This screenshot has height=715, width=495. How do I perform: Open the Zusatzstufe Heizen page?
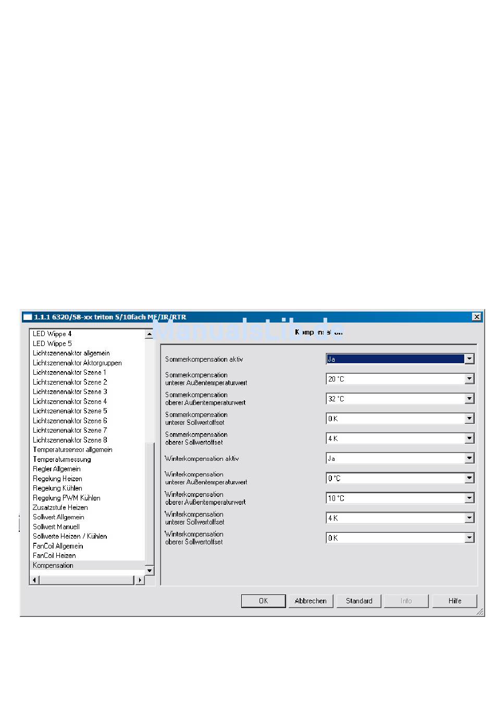[x=60, y=508]
